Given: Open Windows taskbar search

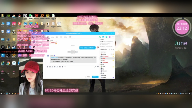Looking at the screenshot, I should (x=4, y=94).
